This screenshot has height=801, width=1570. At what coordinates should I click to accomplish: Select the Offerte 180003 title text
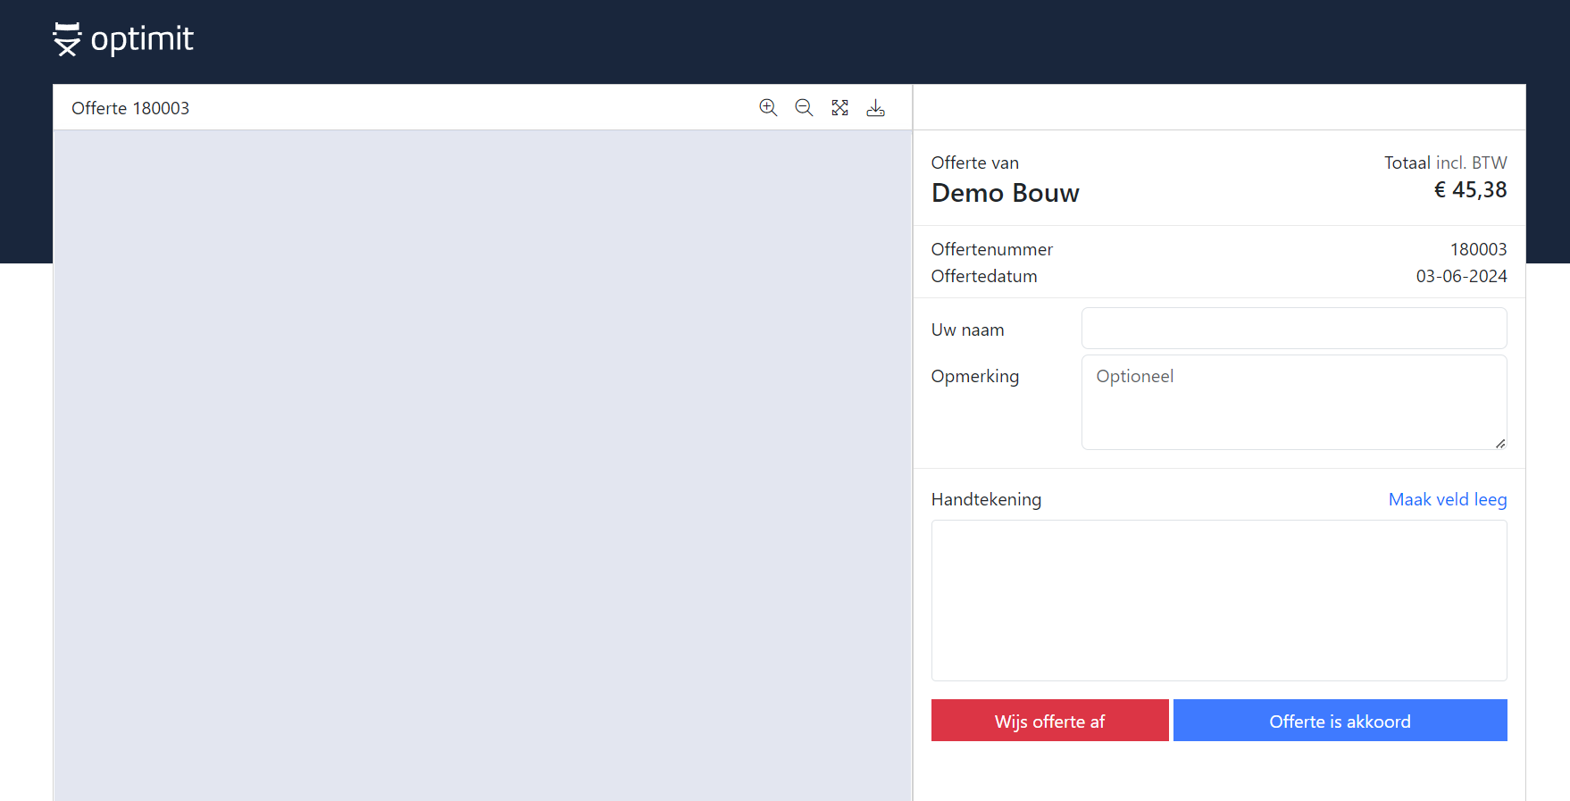point(130,108)
